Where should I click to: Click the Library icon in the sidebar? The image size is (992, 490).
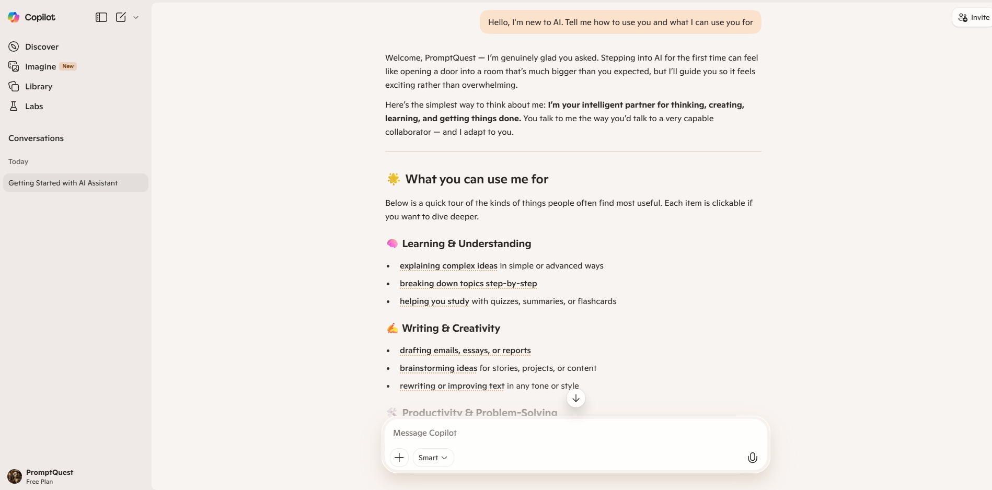point(14,86)
